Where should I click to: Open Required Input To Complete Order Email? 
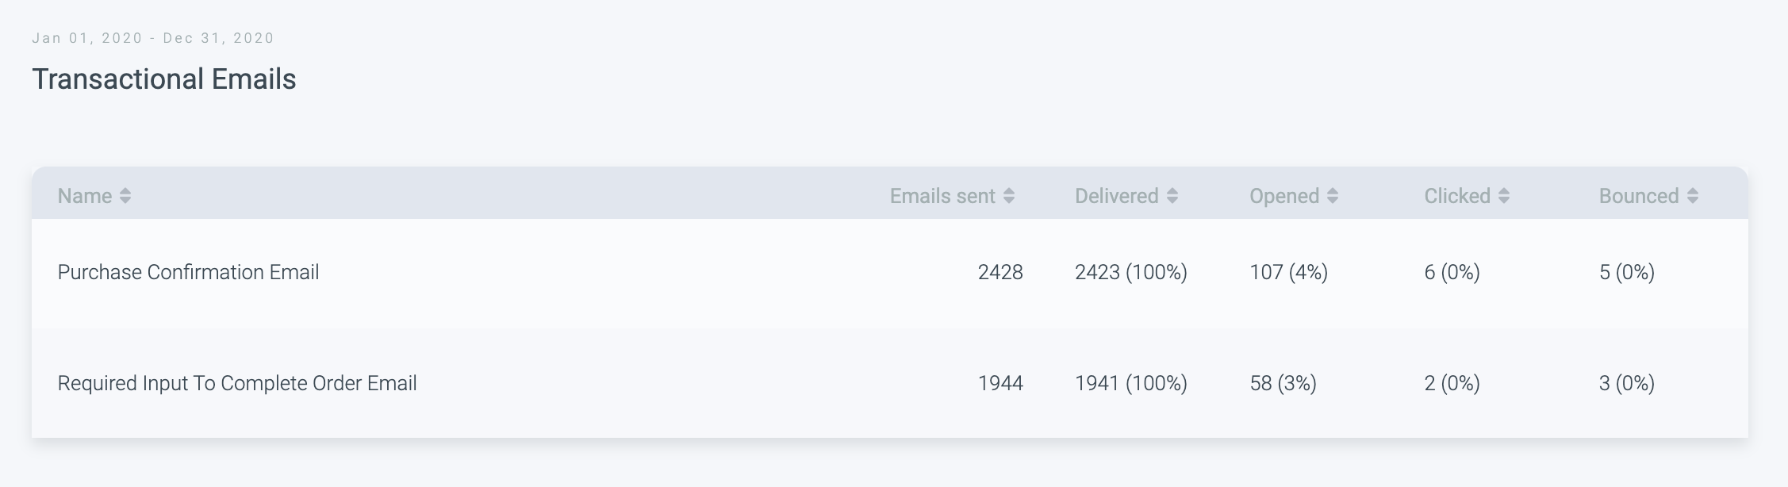(237, 383)
